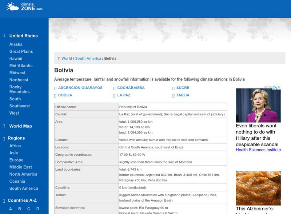Go to the Africa region

(15, 146)
